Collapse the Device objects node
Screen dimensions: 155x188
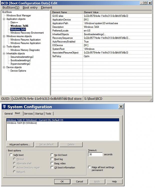tap(4, 67)
